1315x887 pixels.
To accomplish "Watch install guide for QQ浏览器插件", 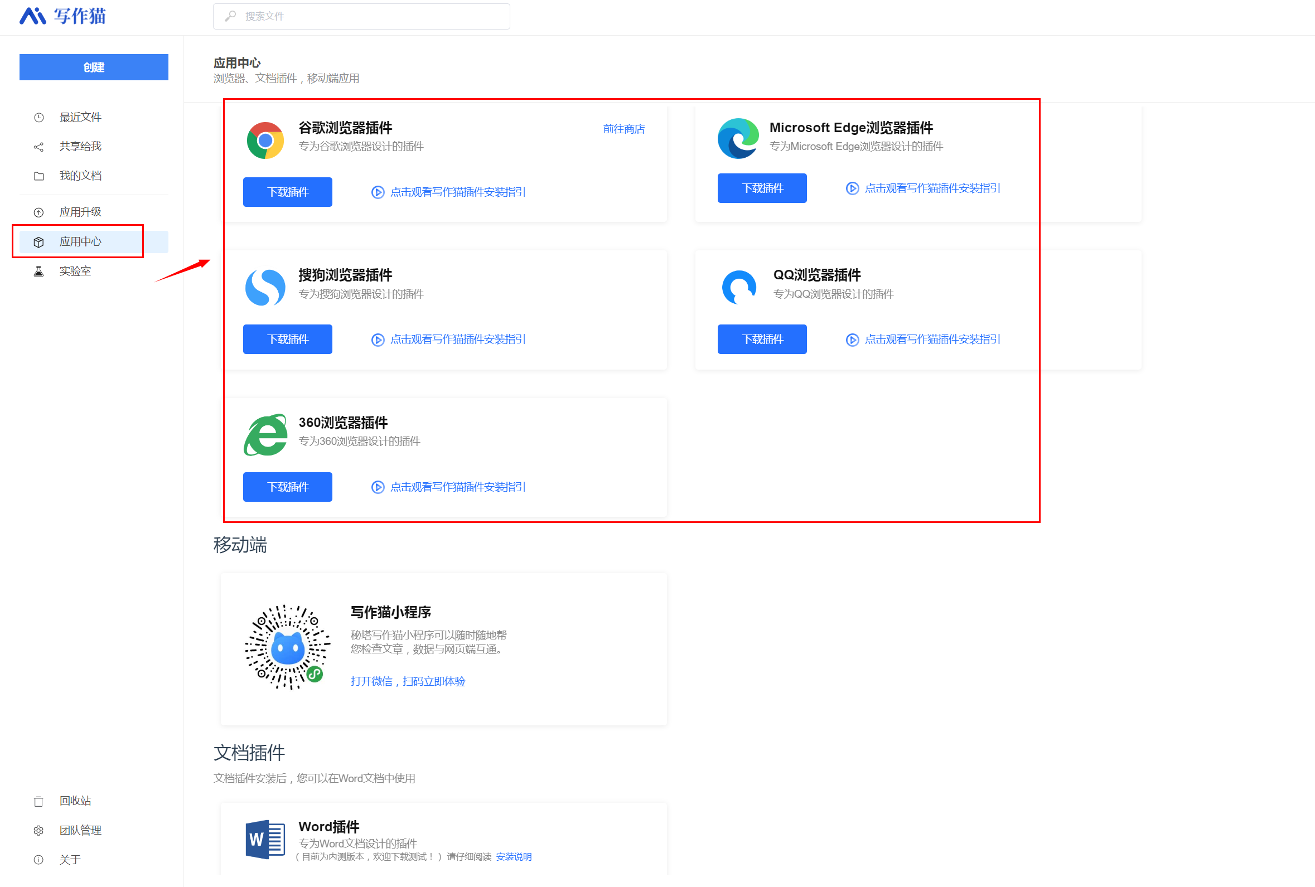I will 932,340.
